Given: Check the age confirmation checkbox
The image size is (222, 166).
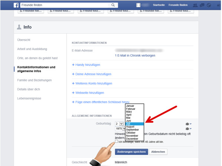Looking at the screenshot, I should point(116,141).
